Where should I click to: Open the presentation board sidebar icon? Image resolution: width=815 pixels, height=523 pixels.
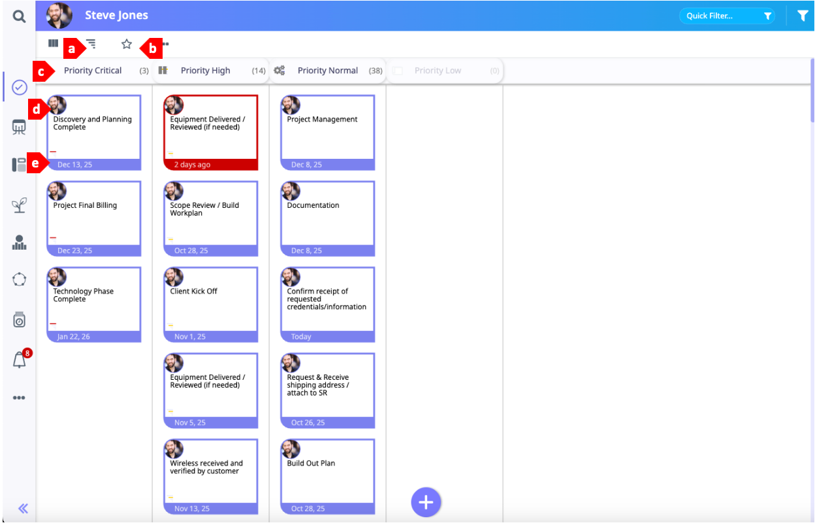(x=20, y=127)
